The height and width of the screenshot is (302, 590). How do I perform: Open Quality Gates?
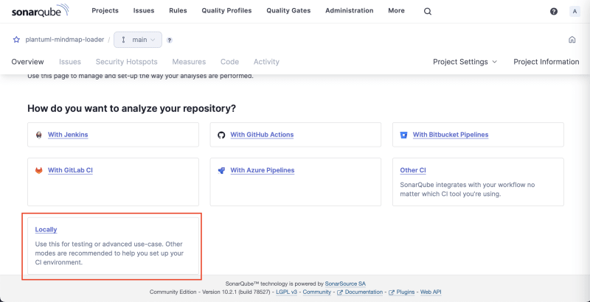(x=288, y=10)
